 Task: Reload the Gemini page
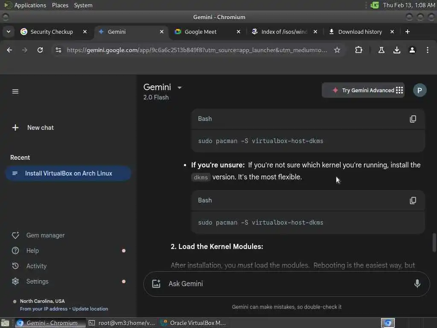40,50
